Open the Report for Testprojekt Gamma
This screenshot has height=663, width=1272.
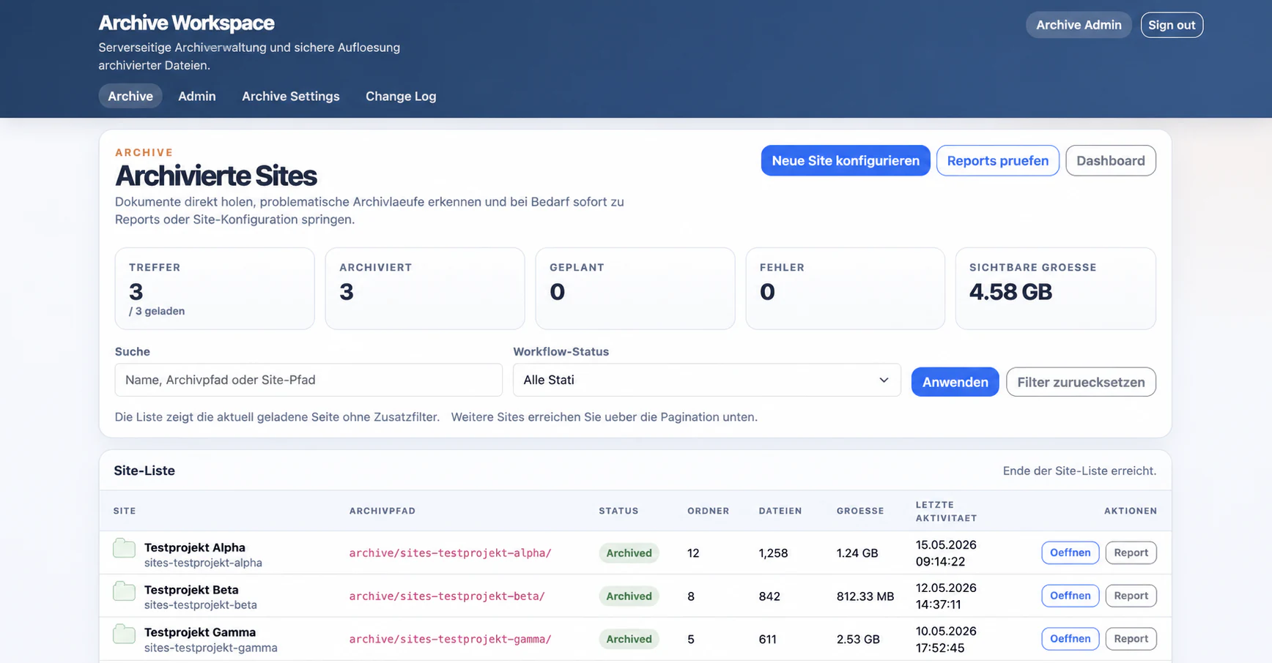pyautogui.click(x=1131, y=639)
